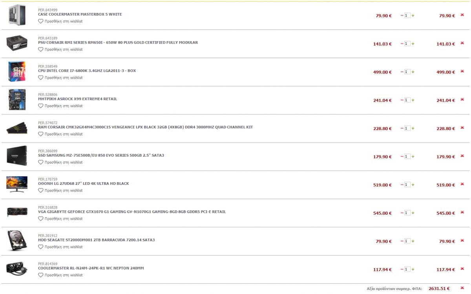The width and height of the screenshot is (471, 294).
Task: Edit quantity field for Intel Core i7-6800K
Action: pos(407,72)
